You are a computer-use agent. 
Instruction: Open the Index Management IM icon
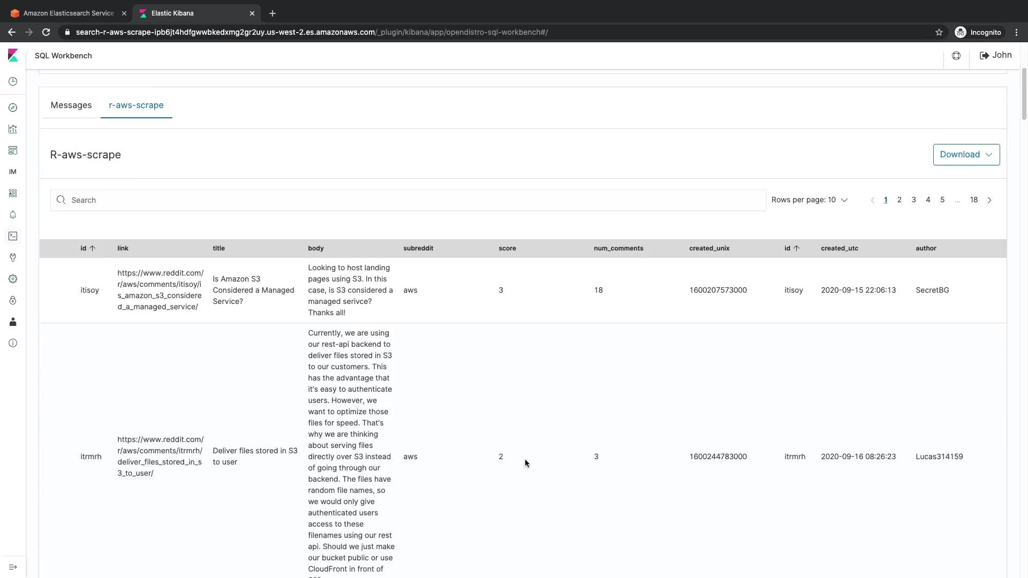13,172
